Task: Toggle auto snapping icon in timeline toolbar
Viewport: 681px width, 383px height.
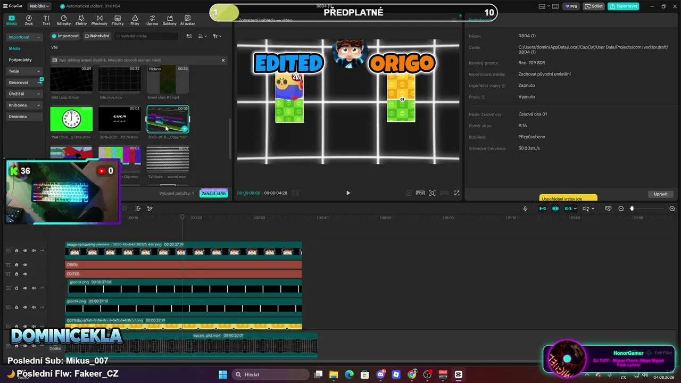Action: (x=555, y=209)
